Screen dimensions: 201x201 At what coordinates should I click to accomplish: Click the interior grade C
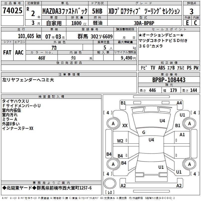click(x=195, y=23)
